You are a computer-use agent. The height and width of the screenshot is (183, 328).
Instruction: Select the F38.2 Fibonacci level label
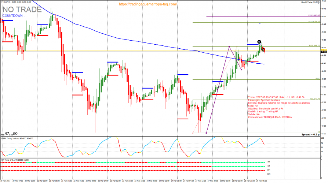tap(318, 79)
